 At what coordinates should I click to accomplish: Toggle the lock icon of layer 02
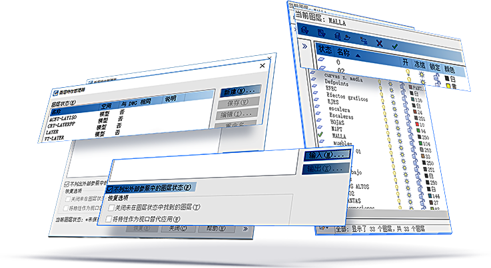pos(438,84)
